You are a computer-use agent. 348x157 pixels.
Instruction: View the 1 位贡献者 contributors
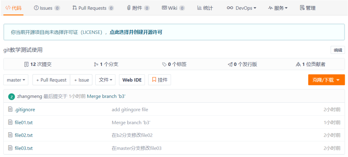click(311, 64)
